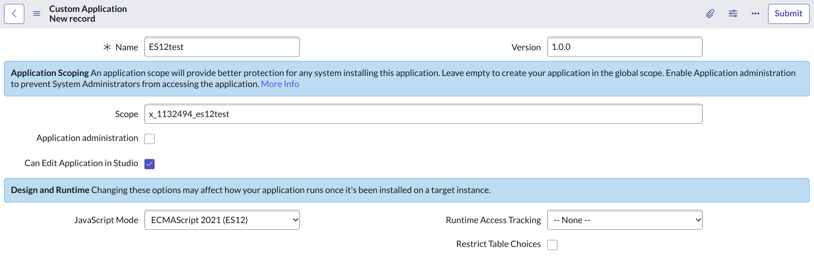
Task: Click into the Name input field
Action: click(x=222, y=47)
